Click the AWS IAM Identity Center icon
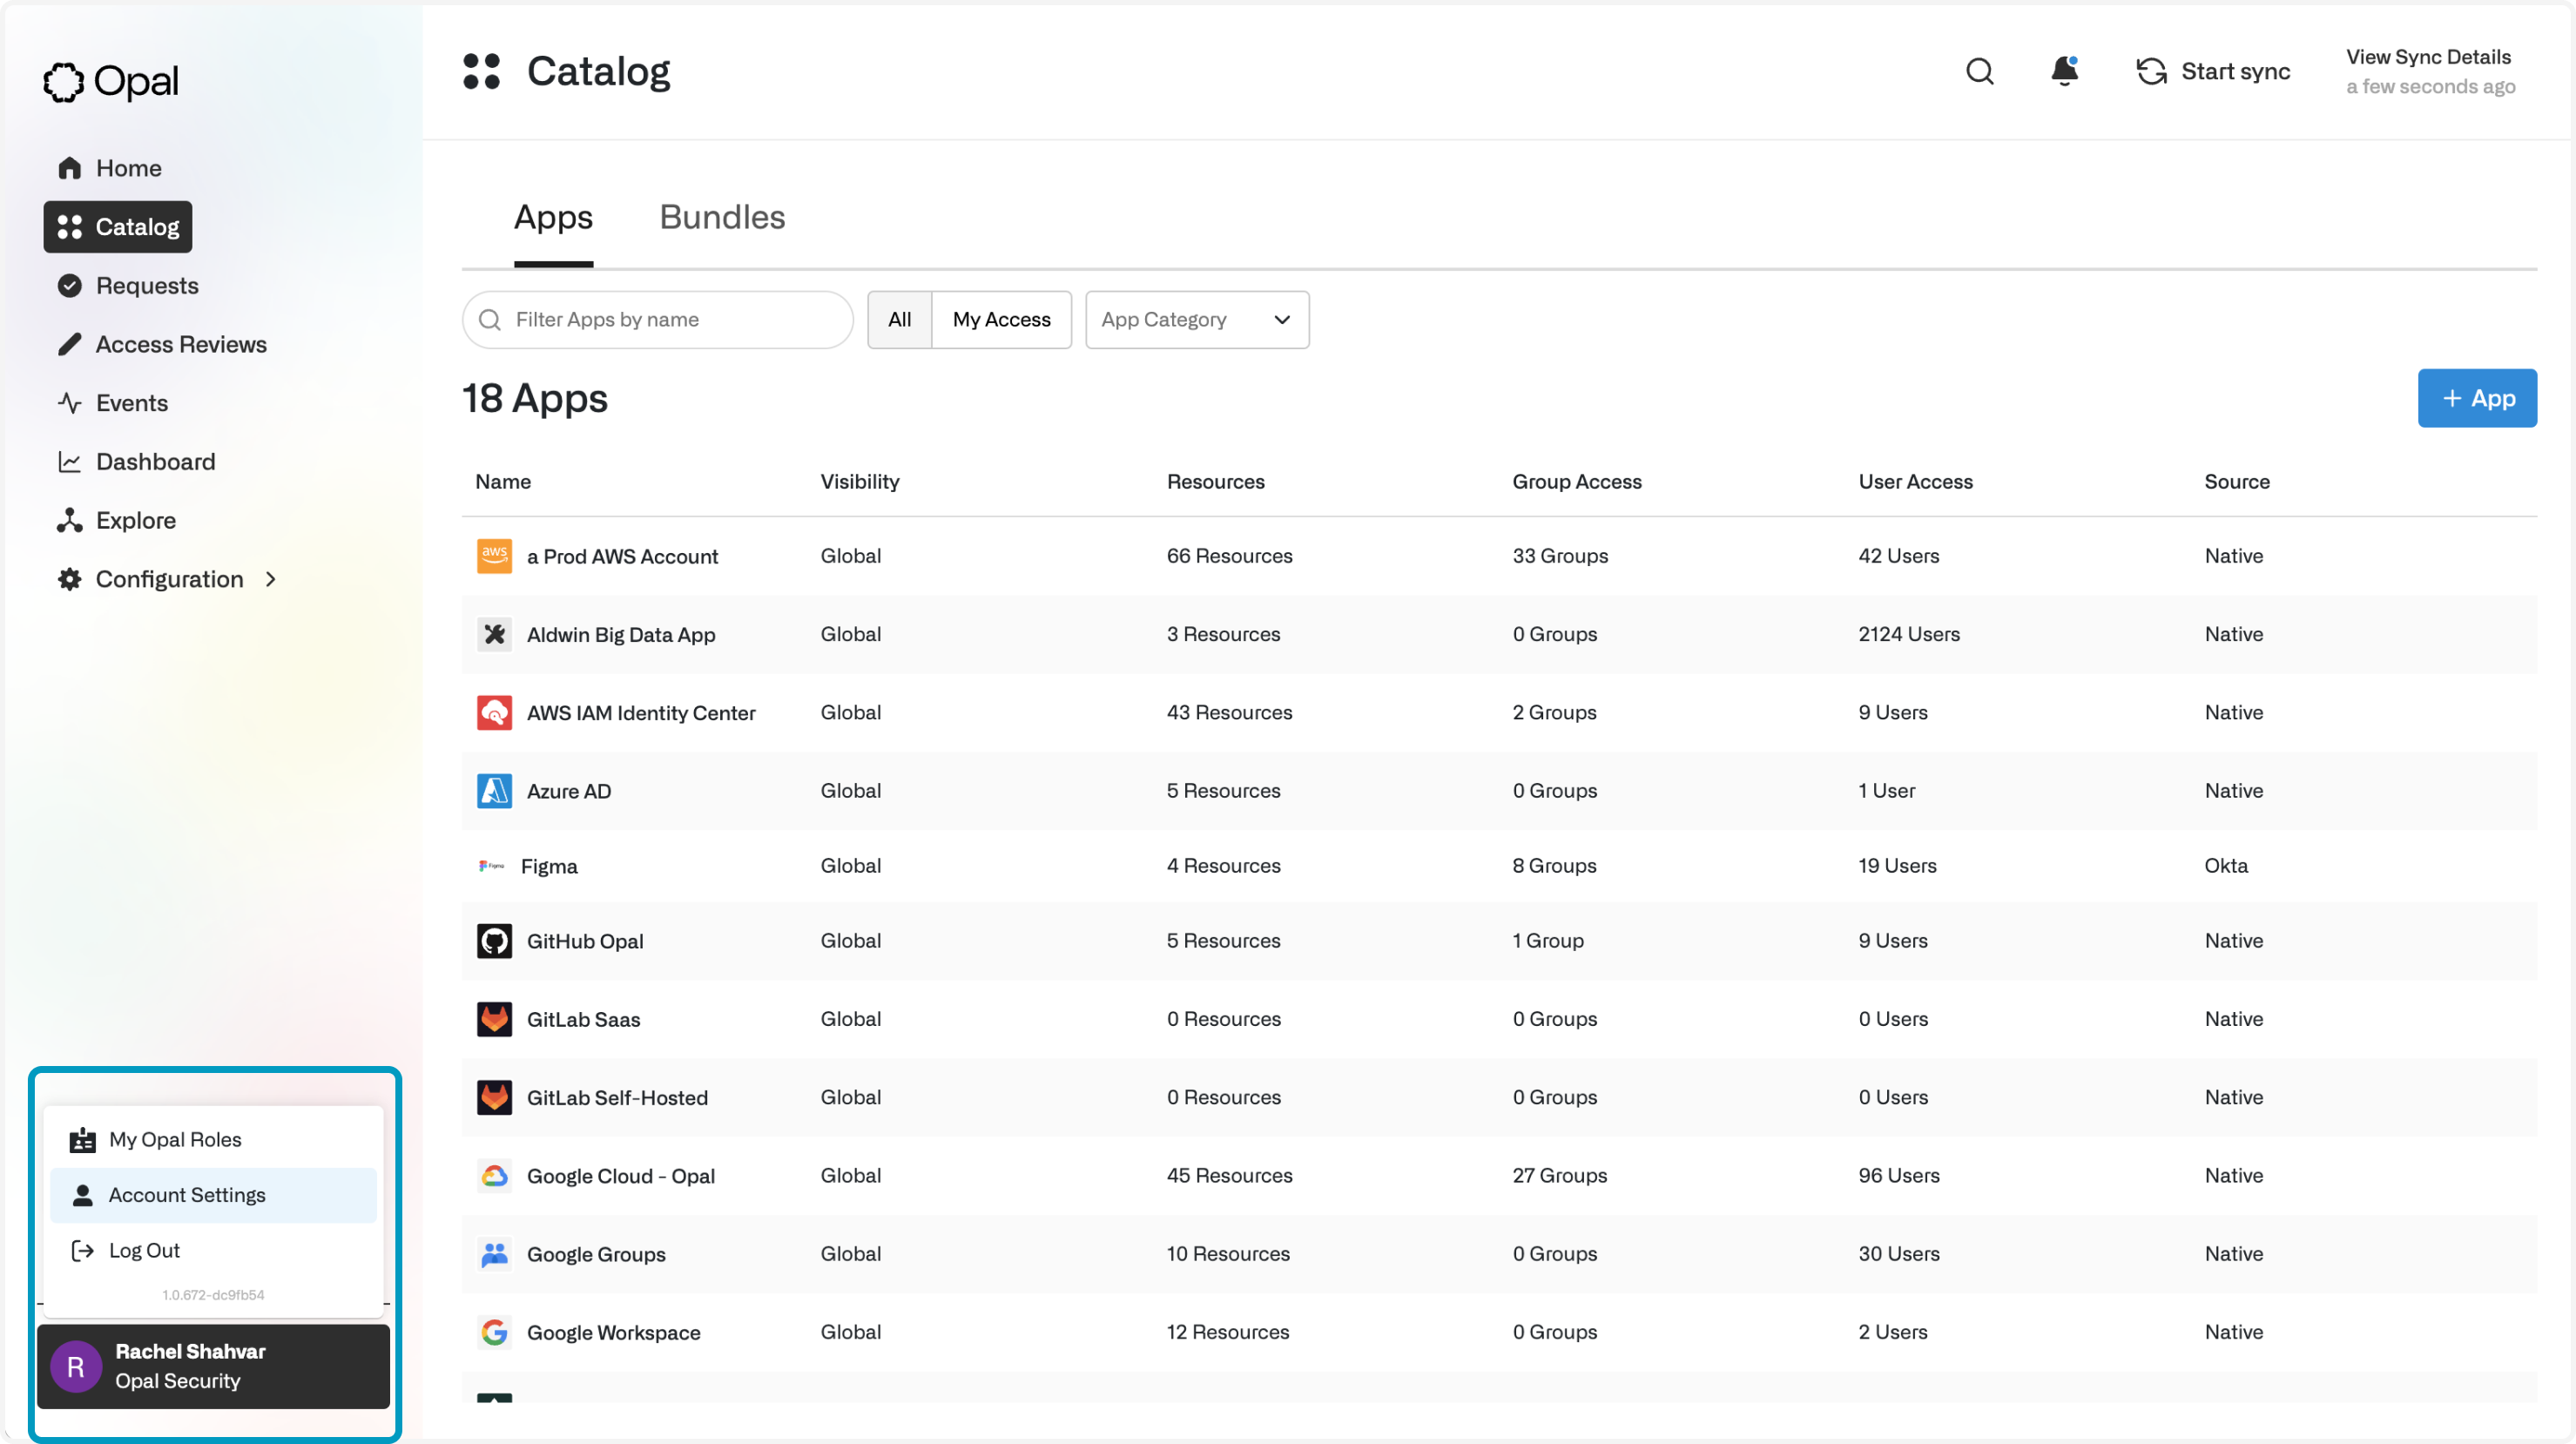Screen dimensions: 2576x1444 click(x=494, y=713)
